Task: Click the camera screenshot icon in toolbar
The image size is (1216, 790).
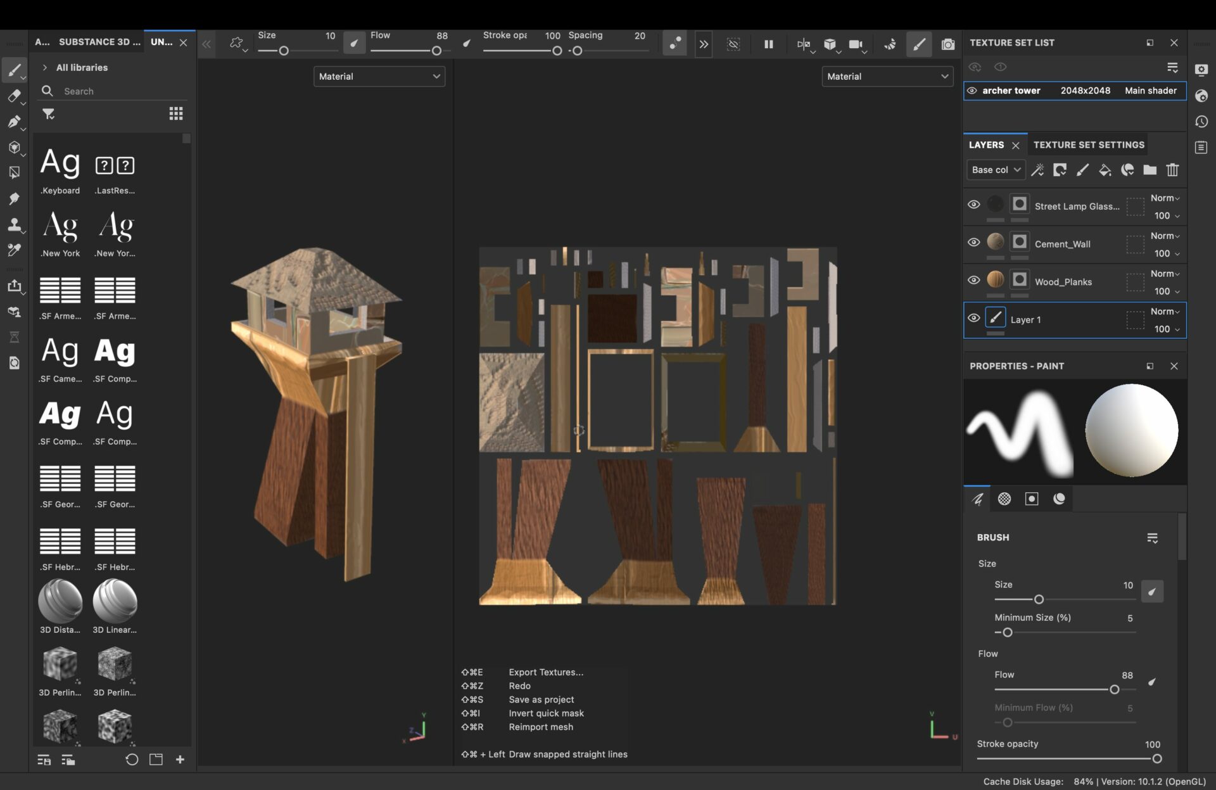Action: click(947, 44)
